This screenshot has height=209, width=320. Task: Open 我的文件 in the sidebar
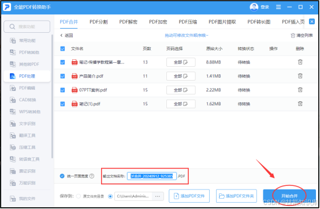click(23, 199)
